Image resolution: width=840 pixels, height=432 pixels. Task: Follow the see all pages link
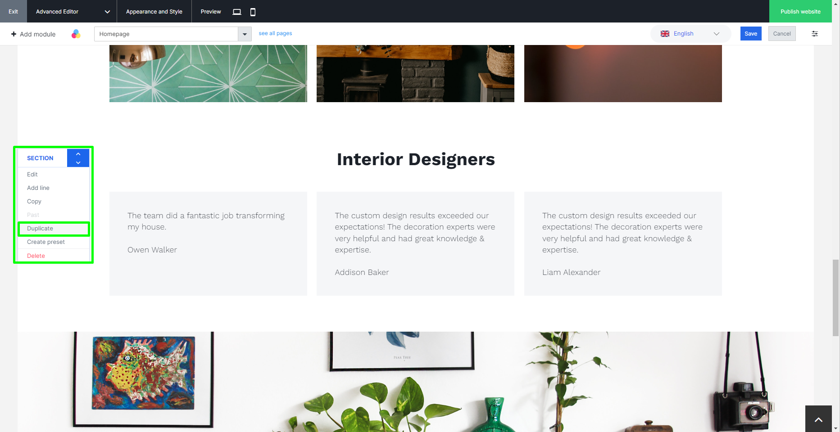pos(275,33)
